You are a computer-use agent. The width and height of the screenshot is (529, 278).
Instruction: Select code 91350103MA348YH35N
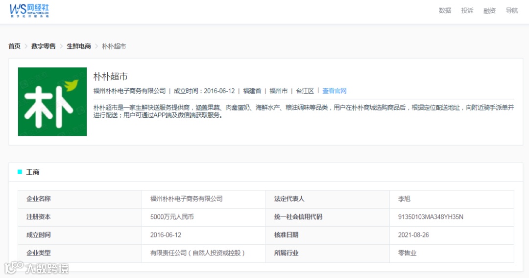[431, 217]
